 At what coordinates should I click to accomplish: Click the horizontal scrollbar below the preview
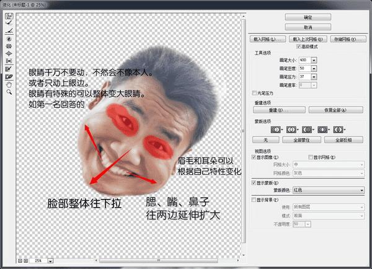coord(159,260)
